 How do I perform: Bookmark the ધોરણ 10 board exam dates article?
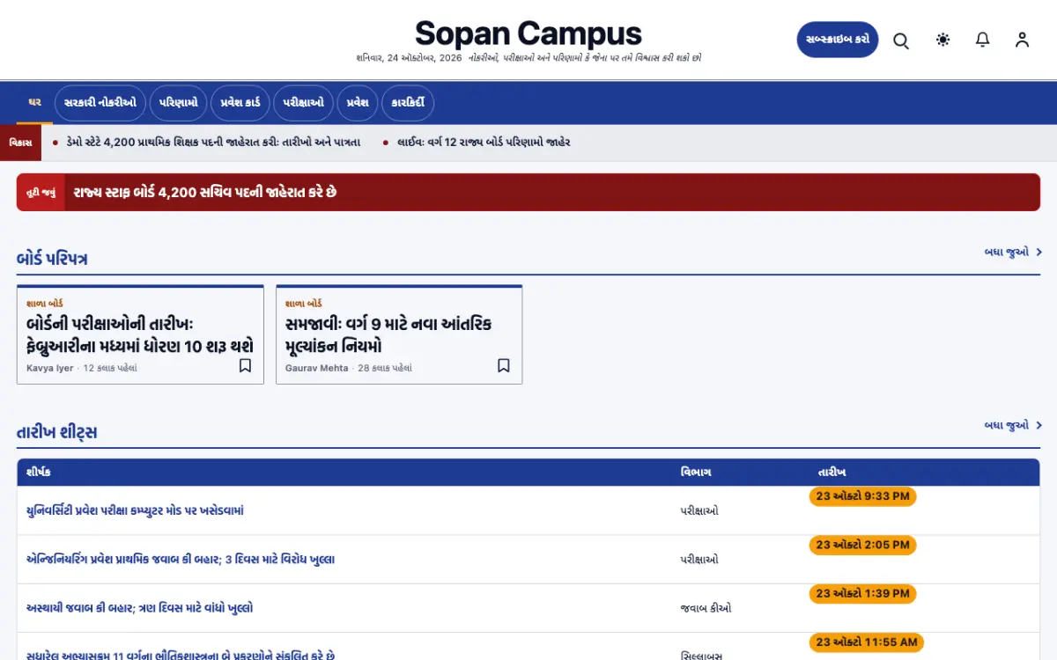[246, 365]
